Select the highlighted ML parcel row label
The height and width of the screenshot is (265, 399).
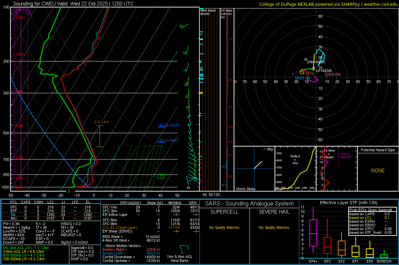pos(14,215)
